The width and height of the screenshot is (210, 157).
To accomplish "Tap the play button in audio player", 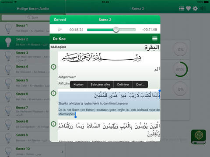I will [60, 30].
